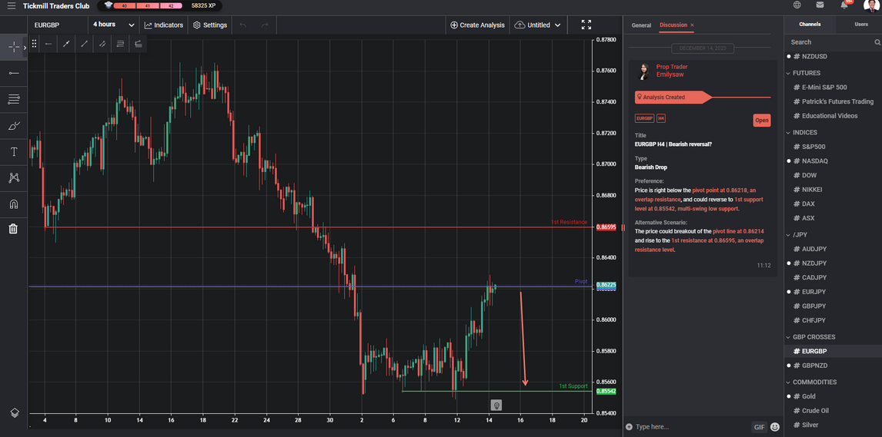Click the analysis lightbulb marker on chart

pos(496,405)
